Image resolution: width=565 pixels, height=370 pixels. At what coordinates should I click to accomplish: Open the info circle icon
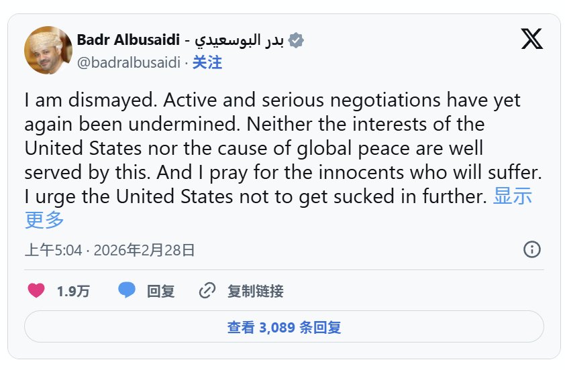pyautogui.click(x=531, y=249)
